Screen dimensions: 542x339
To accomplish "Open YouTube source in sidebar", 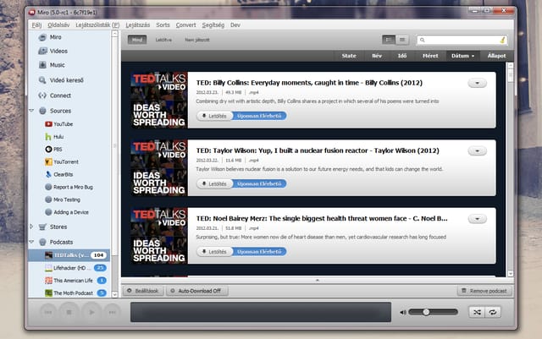I will (59, 124).
